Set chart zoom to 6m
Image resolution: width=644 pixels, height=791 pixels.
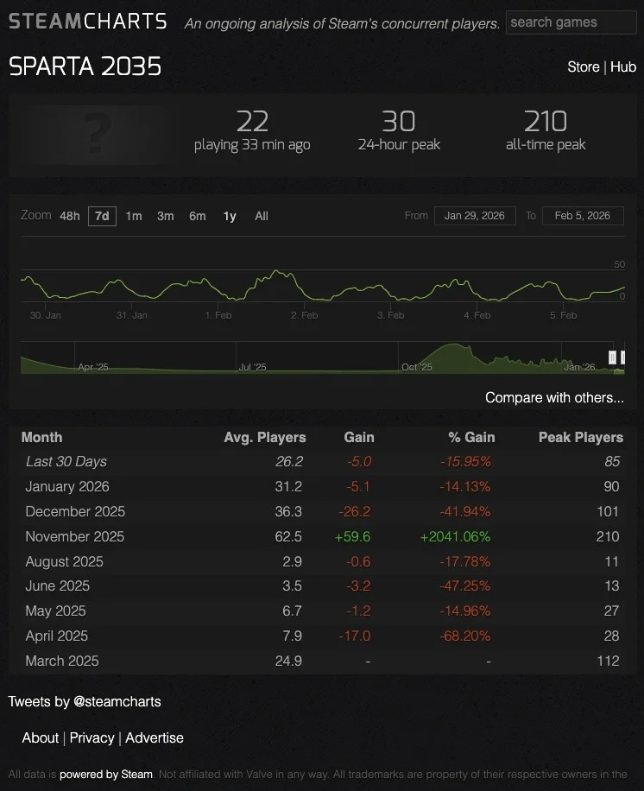click(x=198, y=216)
